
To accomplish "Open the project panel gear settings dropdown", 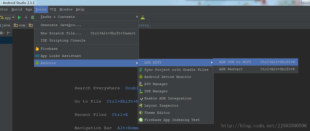I will 2,33.
